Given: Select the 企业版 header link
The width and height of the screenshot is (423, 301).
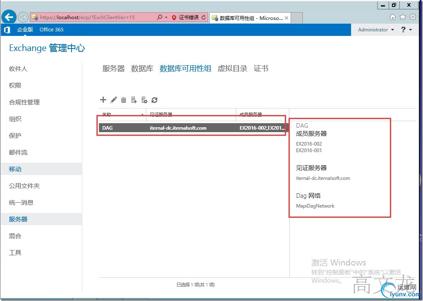Looking at the screenshot, I should point(25,30).
